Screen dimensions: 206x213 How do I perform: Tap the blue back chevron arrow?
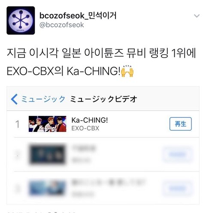(14, 99)
